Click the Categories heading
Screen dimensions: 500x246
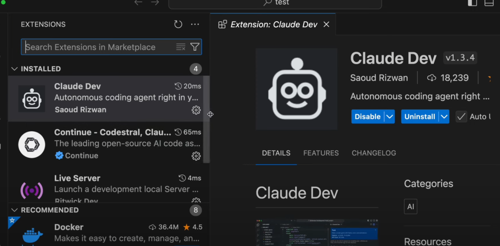[x=429, y=184]
